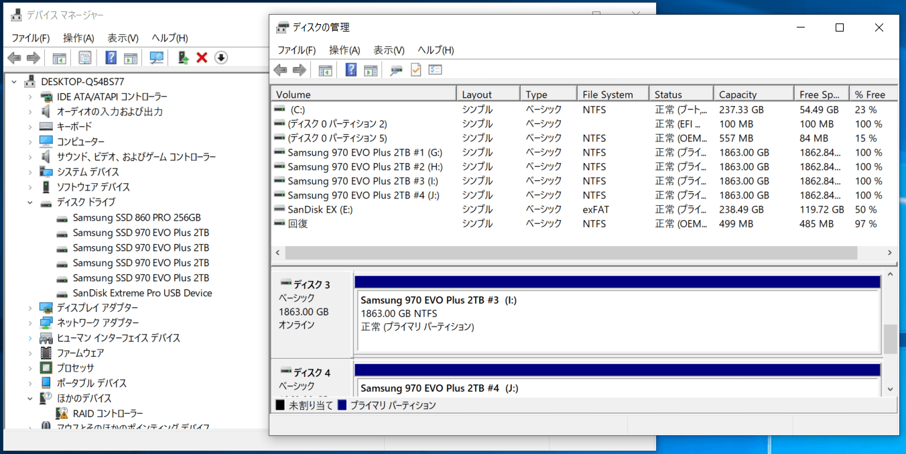Toggle action pane icon in Device Manager toolbar
Screen dimensions: 906x454
pyautogui.click(x=131, y=58)
